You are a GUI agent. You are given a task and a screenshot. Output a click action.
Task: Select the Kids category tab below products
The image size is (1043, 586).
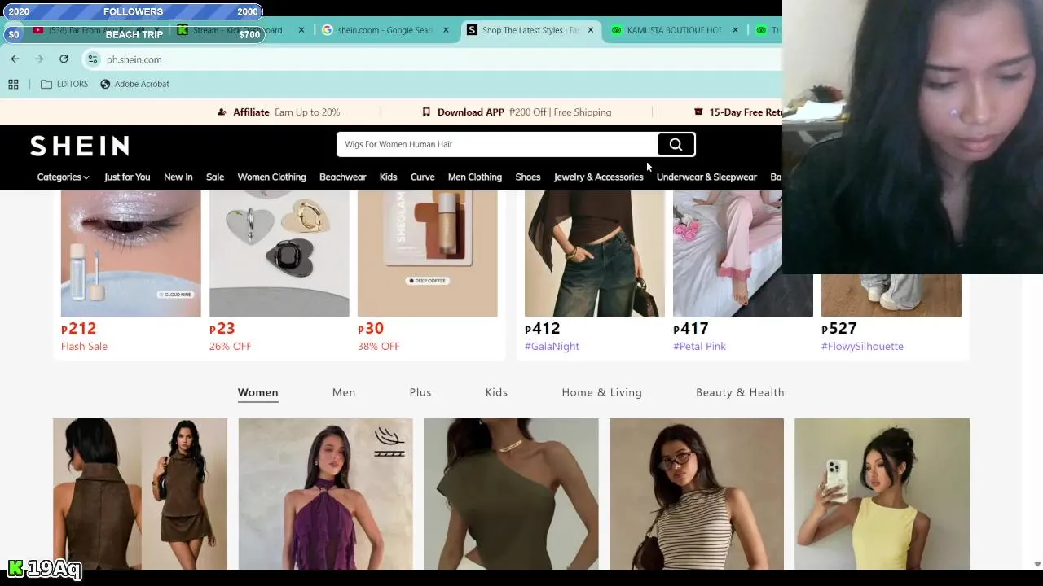[496, 392]
